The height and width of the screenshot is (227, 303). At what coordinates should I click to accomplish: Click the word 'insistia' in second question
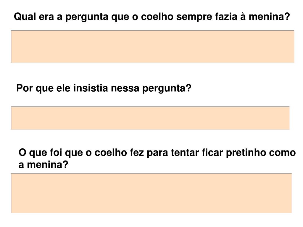(x=91, y=88)
